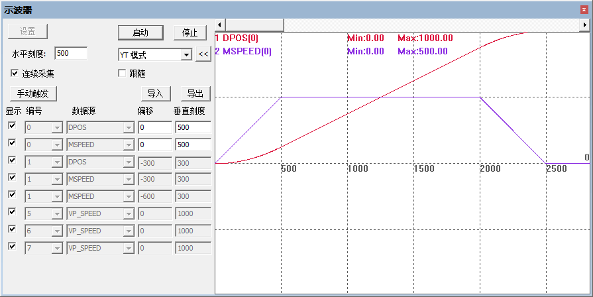The width and height of the screenshot is (593, 297).
Task: Click the 停止 stop button
Action: [190, 33]
